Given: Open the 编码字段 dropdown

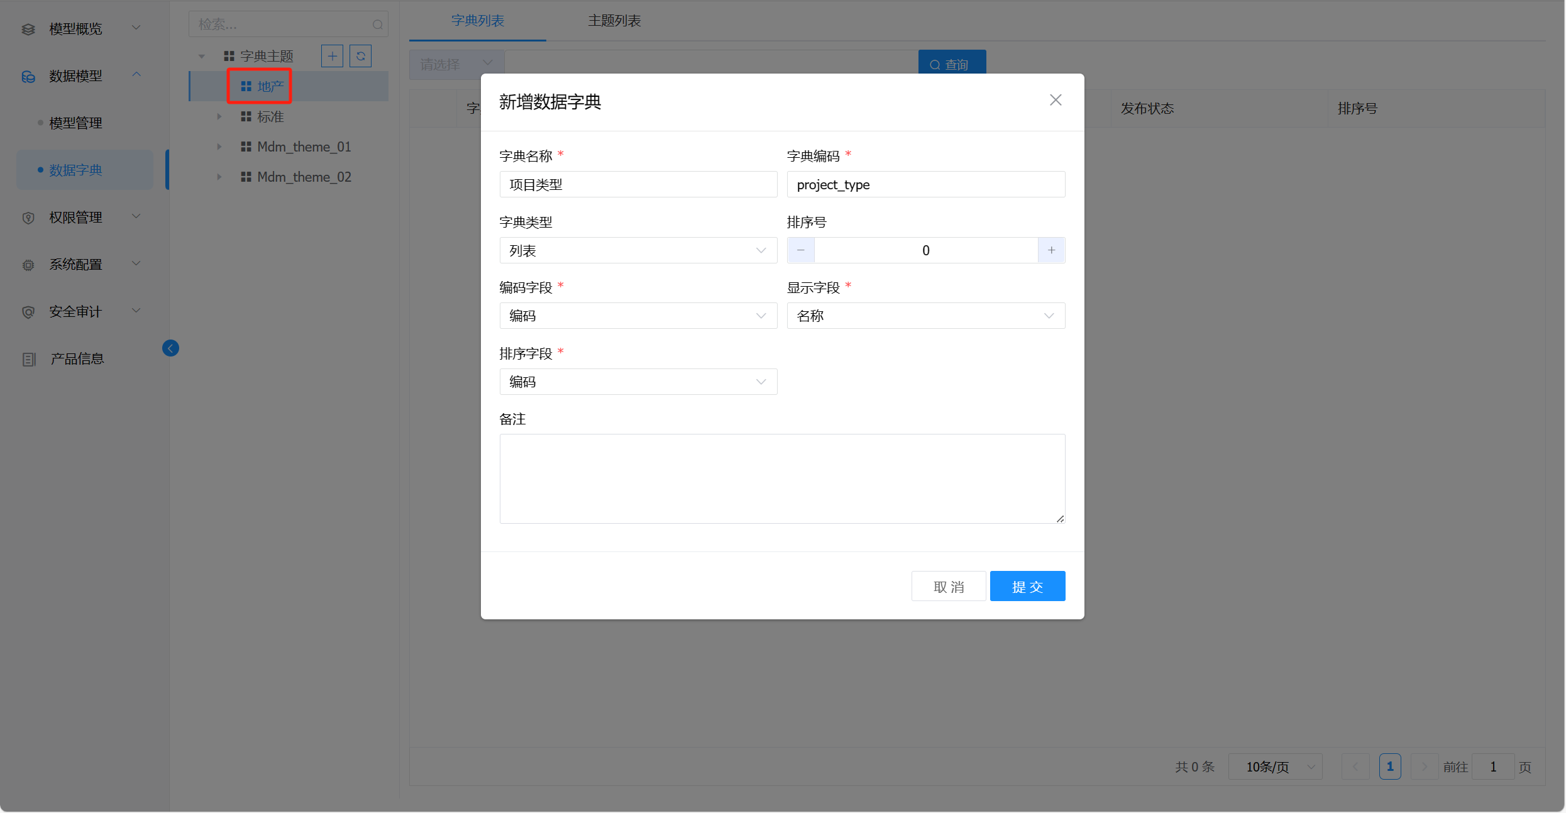Looking at the screenshot, I should (638, 316).
